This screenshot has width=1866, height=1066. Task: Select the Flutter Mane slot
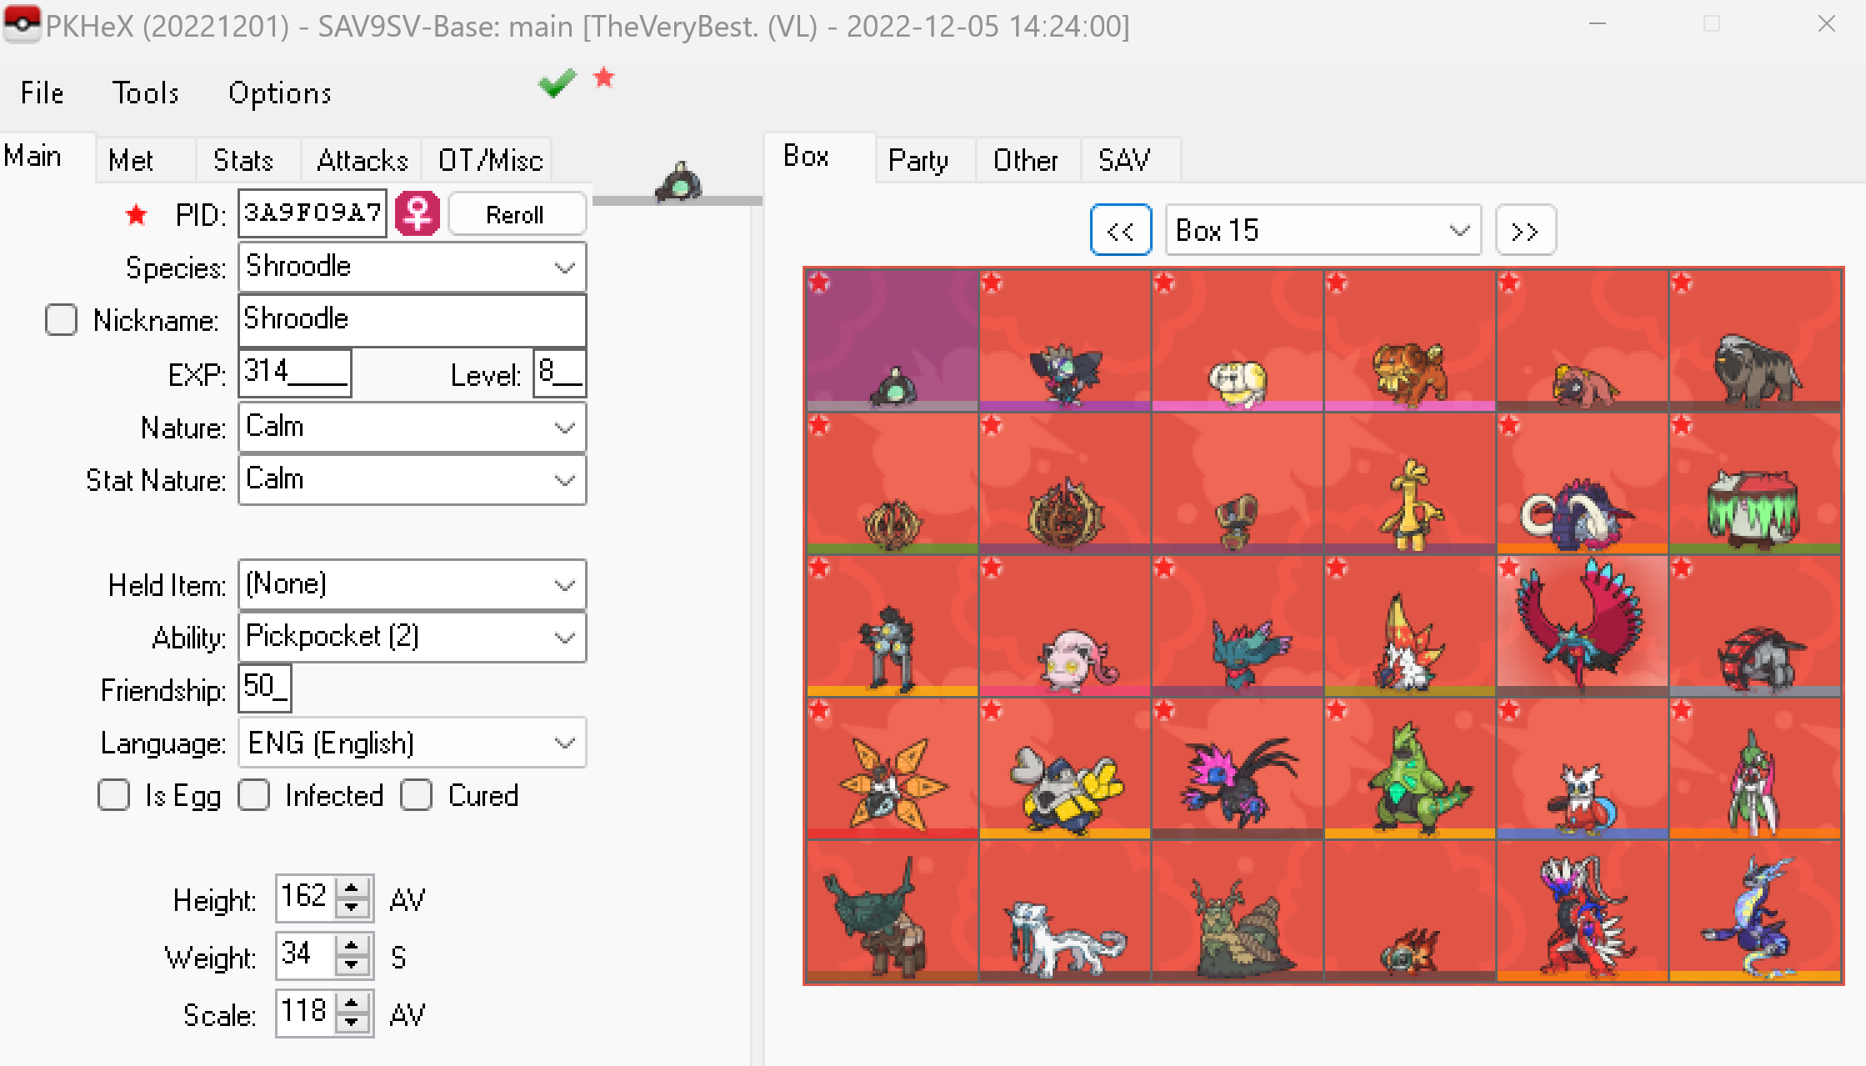pyautogui.click(x=1237, y=626)
